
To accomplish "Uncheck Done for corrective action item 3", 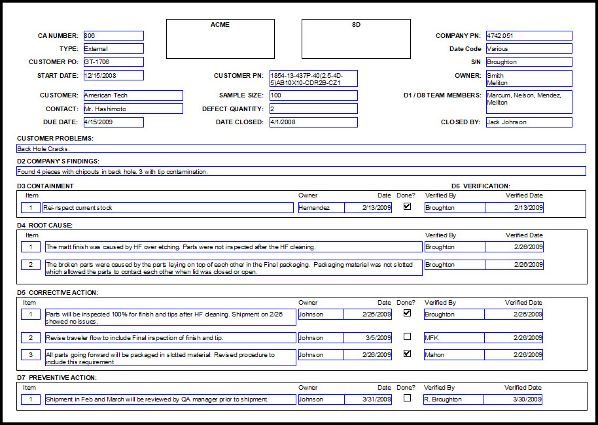I will (x=408, y=353).
